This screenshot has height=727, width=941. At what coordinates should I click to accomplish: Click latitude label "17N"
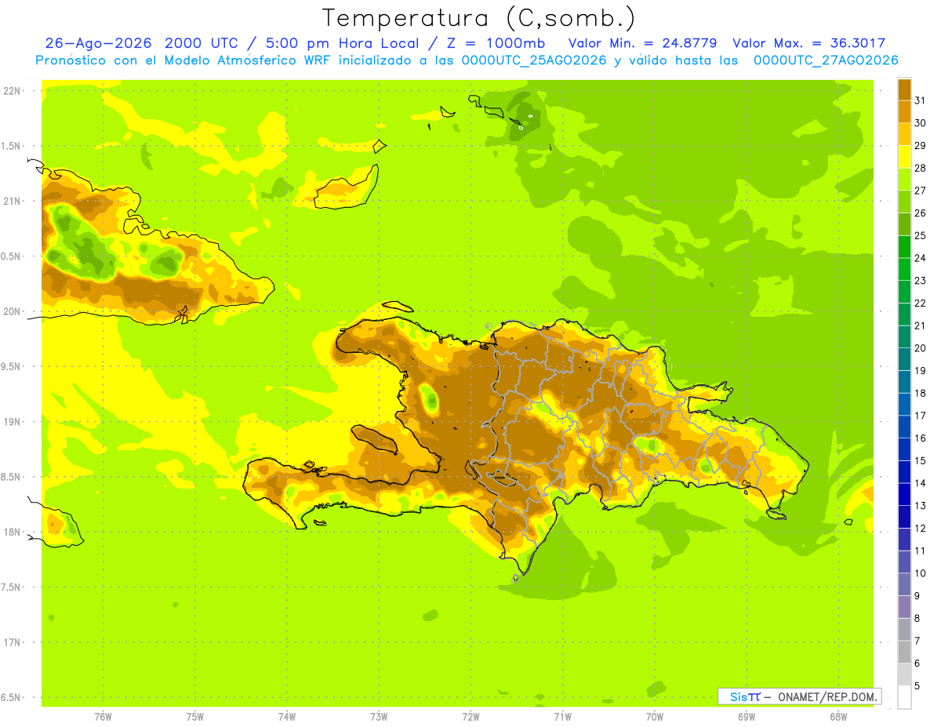12,642
